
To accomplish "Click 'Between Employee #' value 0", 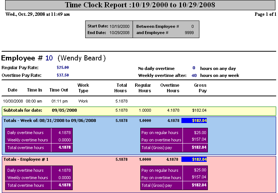I will tap(192, 26).
